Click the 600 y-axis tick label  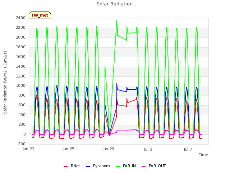click(x=22, y=105)
